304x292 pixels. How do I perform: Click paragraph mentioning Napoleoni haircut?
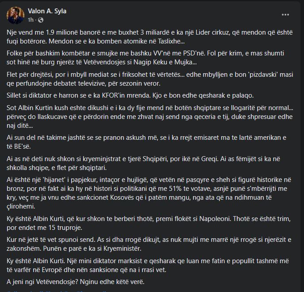click(x=149, y=223)
